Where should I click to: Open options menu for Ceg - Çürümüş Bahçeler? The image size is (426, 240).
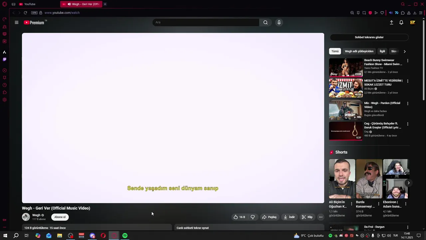click(x=408, y=124)
